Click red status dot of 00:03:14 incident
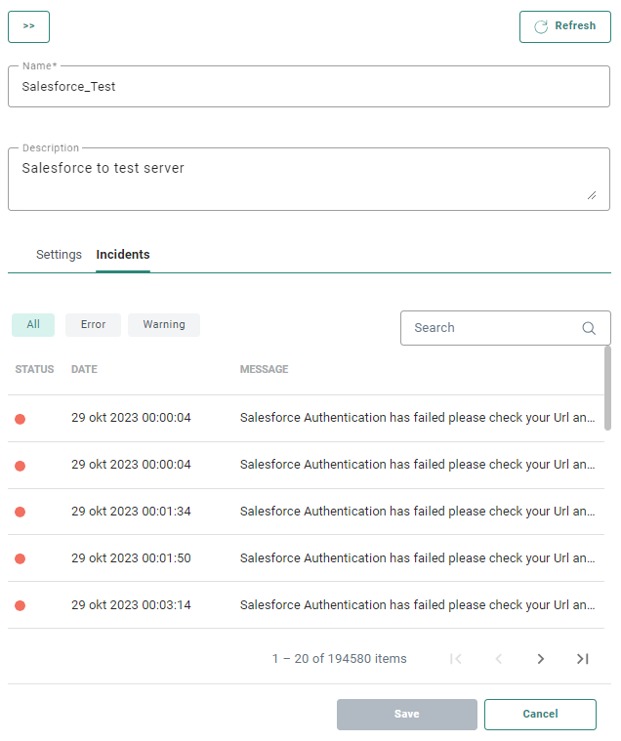The width and height of the screenshot is (621, 741). coord(20,605)
